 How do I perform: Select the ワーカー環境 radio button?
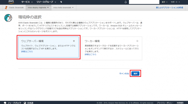(137, 41)
